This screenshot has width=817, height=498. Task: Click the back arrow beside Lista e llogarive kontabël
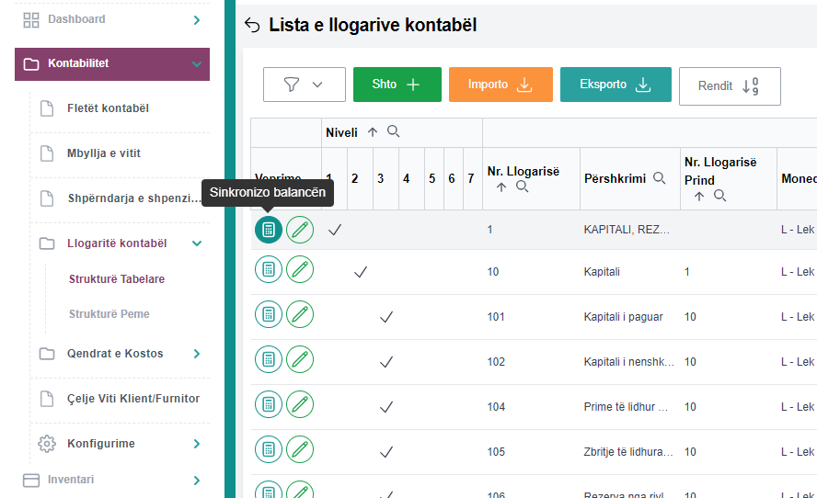(252, 26)
